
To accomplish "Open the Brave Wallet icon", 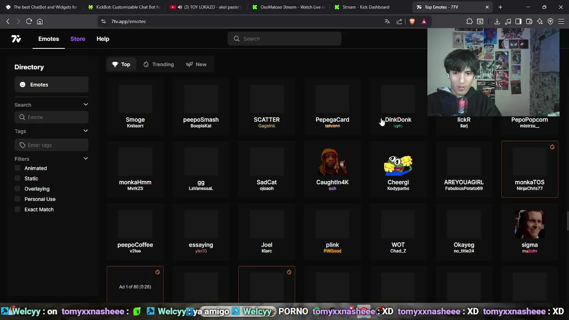I will (x=529, y=21).
